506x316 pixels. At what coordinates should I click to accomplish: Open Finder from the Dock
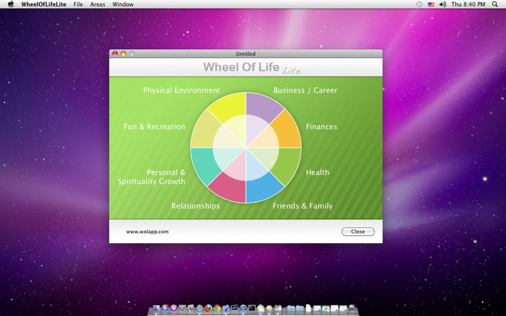coord(156,308)
